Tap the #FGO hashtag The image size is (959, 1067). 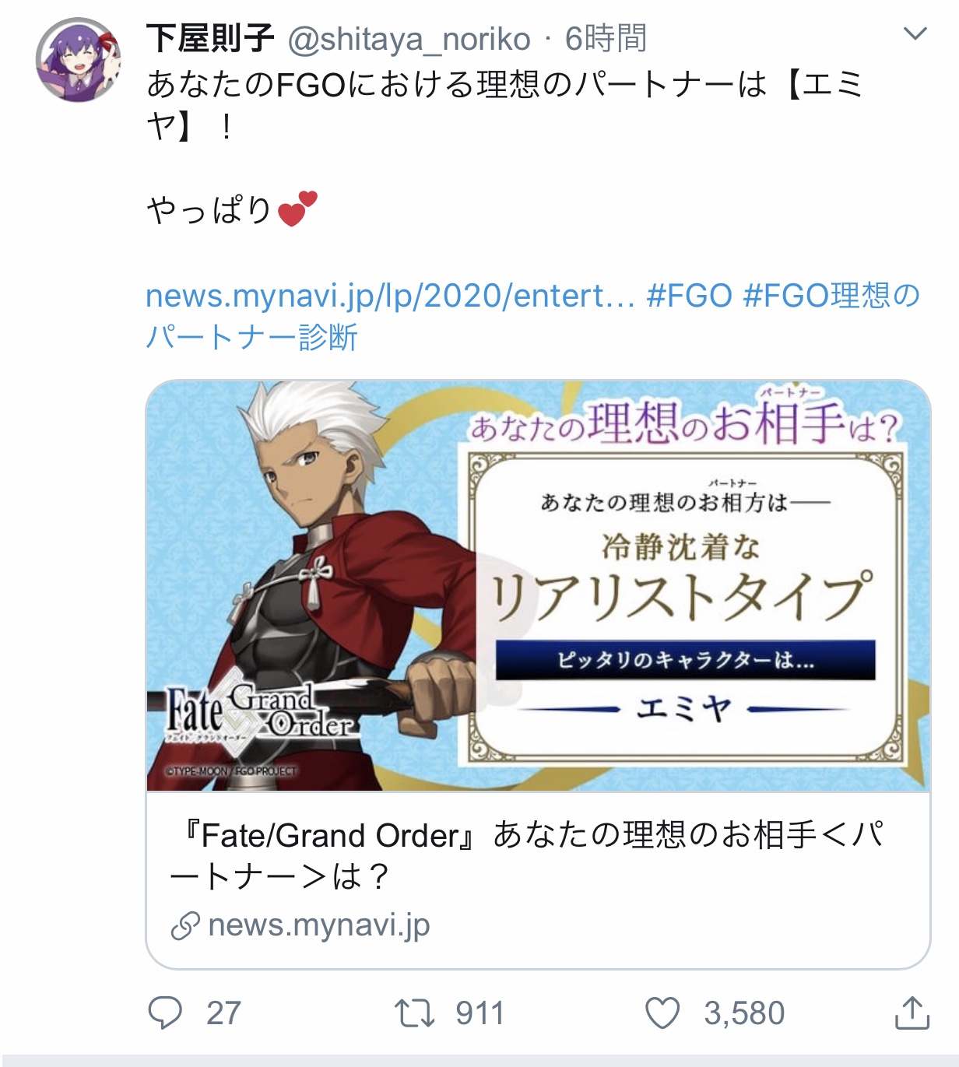[x=690, y=296]
